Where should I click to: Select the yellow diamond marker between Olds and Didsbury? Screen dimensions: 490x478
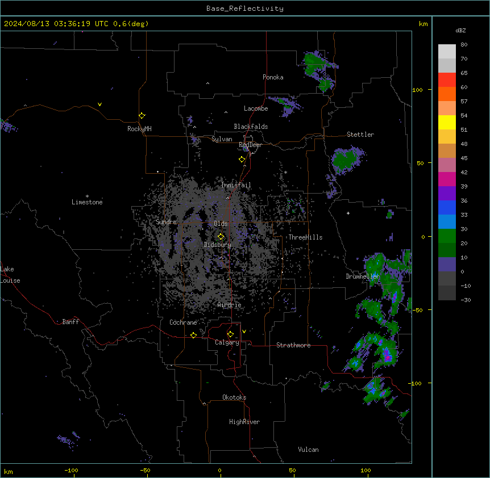tap(221, 237)
